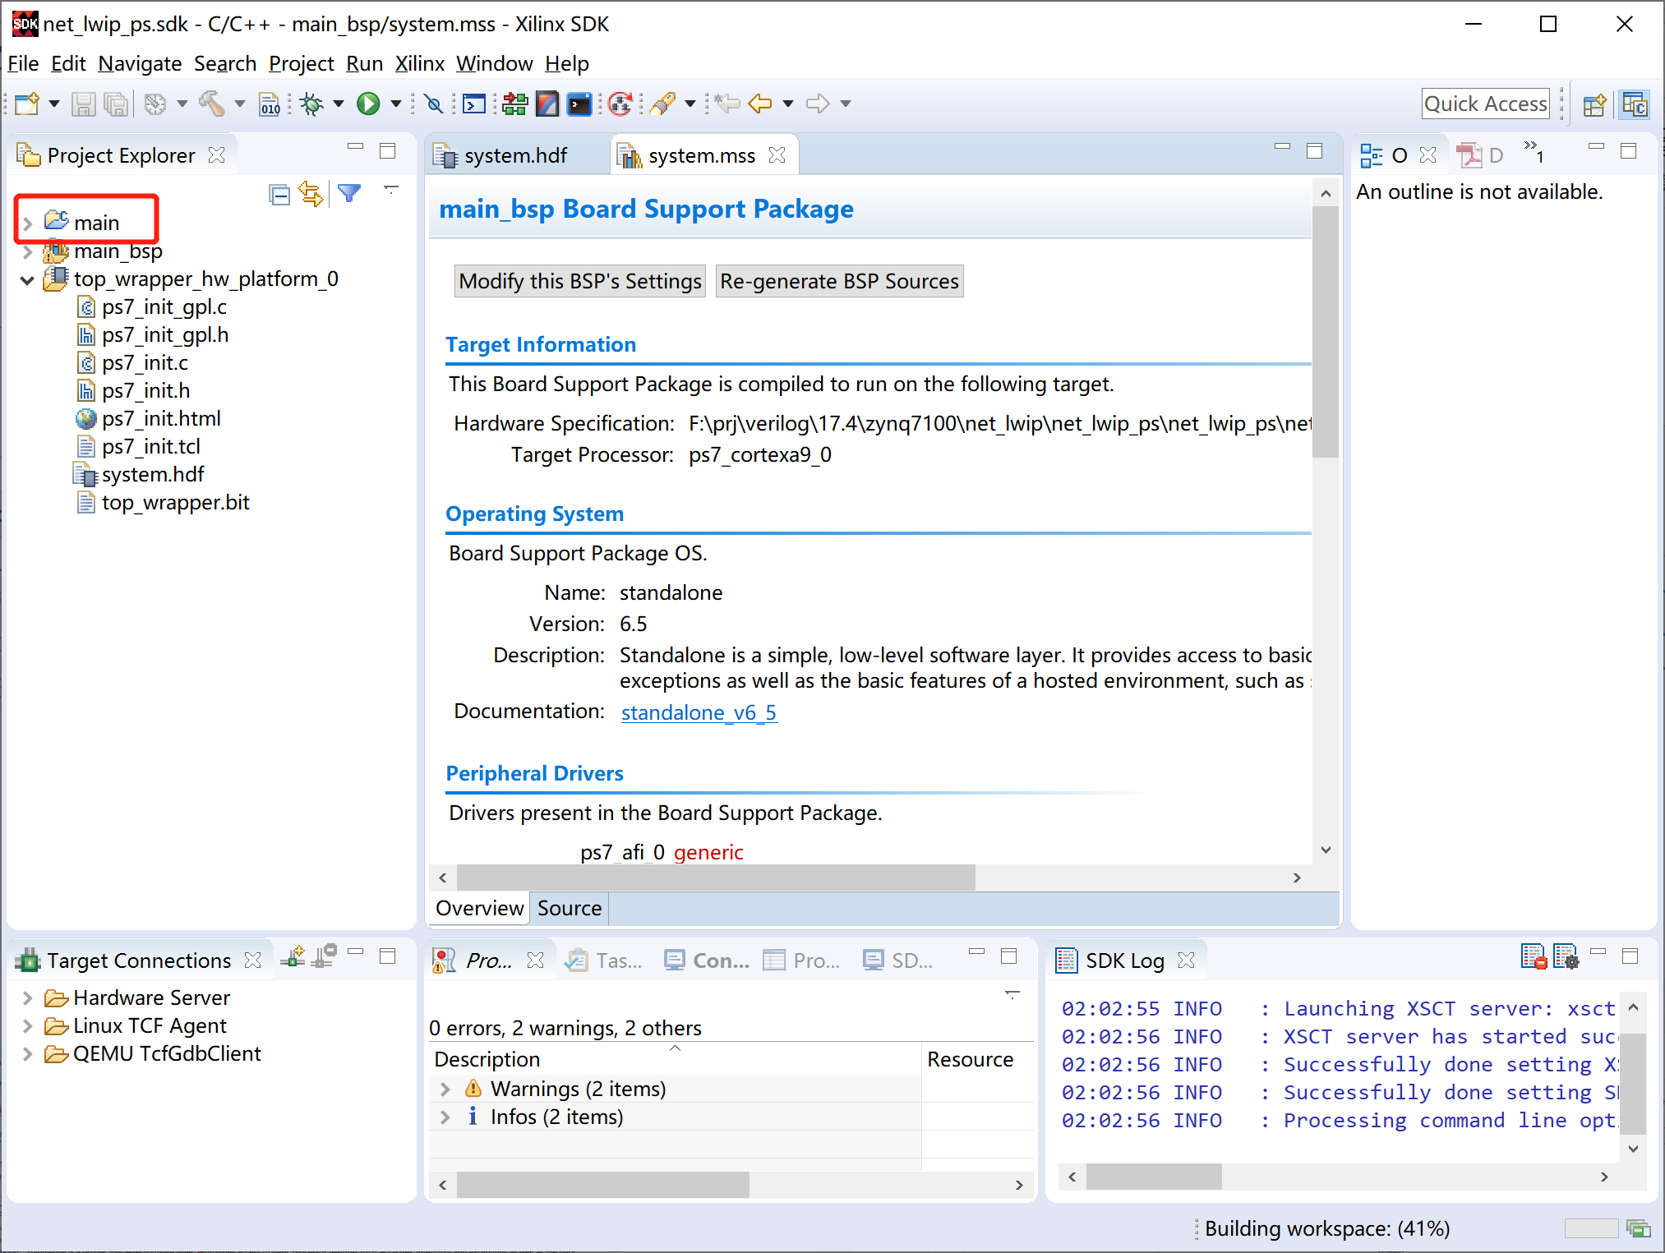Open the Run button dropdown arrow
Image resolution: width=1665 pixels, height=1253 pixels.
(395, 104)
